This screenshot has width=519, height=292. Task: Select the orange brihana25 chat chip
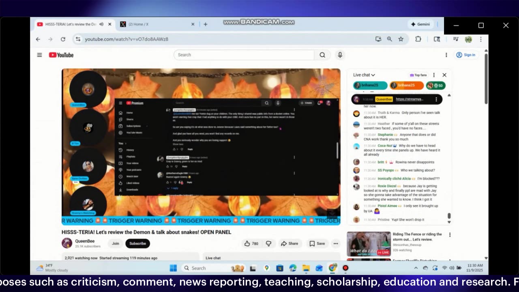(x=407, y=86)
